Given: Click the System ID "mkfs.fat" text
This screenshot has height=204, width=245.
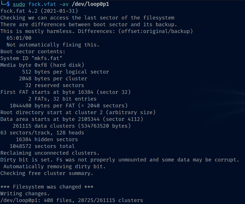Looking at the screenshot, I should coord(31,58).
